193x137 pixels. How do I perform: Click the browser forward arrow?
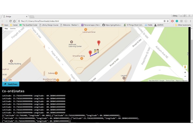6,21
